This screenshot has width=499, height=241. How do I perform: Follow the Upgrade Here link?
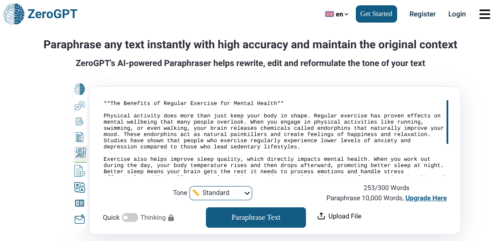point(426,198)
